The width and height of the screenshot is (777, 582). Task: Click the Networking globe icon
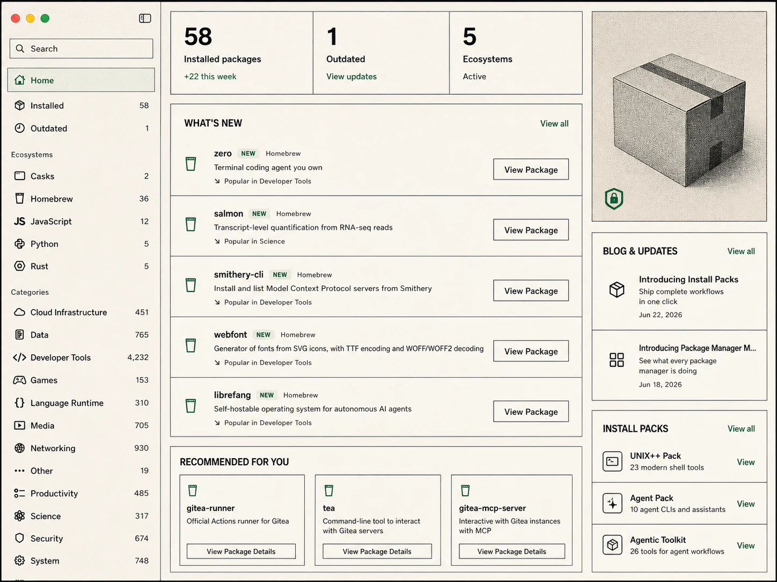coord(20,448)
